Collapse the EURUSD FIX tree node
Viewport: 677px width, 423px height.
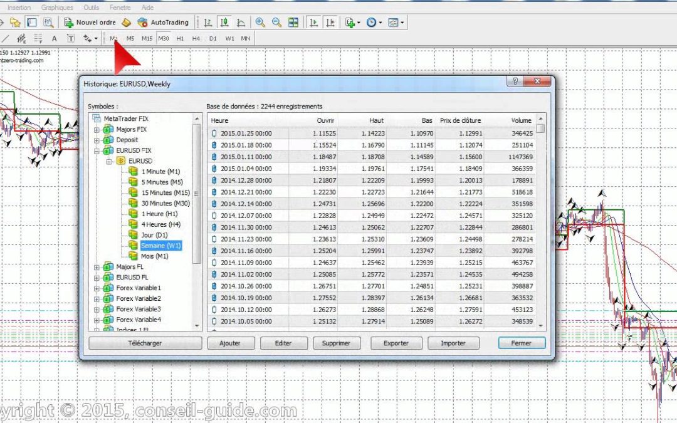[x=97, y=151]
